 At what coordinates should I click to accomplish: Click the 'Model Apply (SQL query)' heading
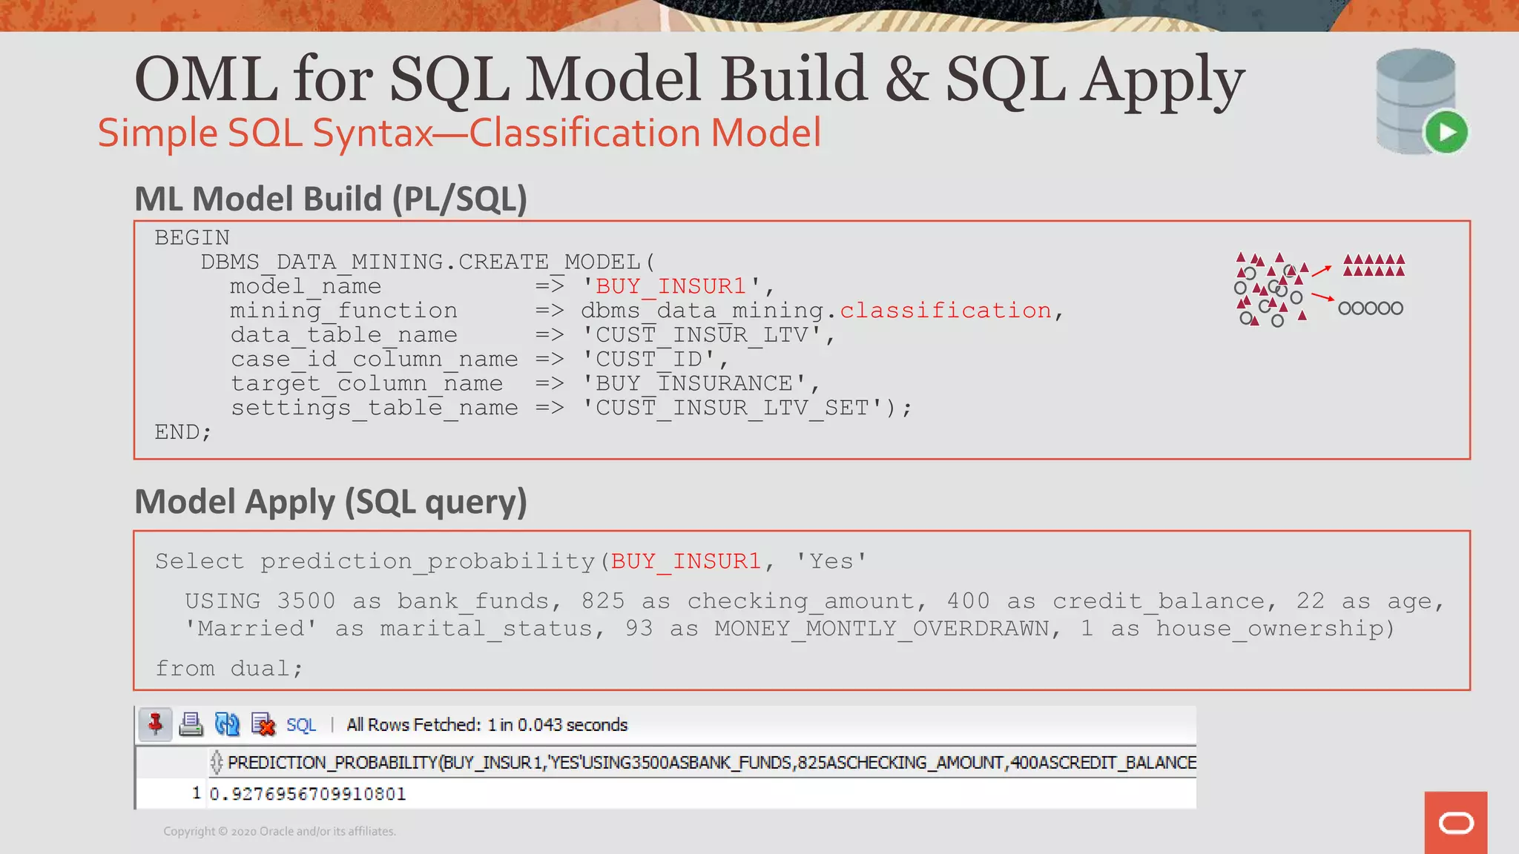pyautogui.click(x=331, y=502)
